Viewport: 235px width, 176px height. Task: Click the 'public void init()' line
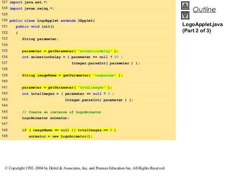[35, 26]
